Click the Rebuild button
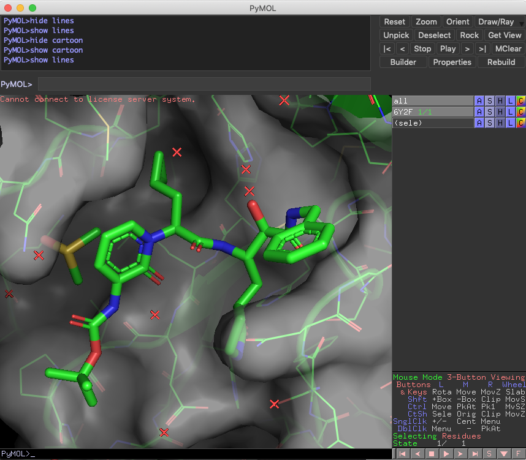Viewport: 526px width, 460px height. click(x=501, y=62)
